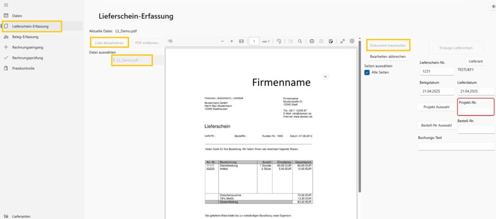
Task: Click the Lieferdatum date field
Action: tap(476, 91)
